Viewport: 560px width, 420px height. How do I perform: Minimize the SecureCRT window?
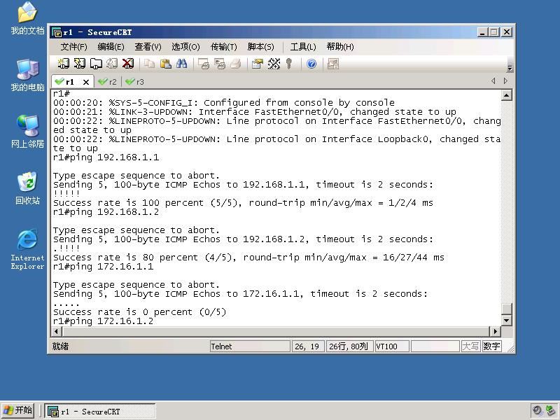pos(482,32)
